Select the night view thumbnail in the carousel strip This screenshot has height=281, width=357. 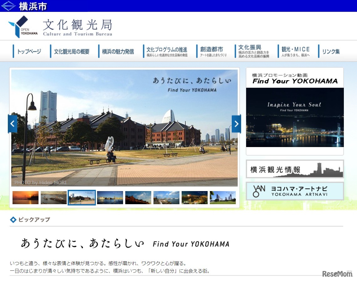(x=194, y=197)
